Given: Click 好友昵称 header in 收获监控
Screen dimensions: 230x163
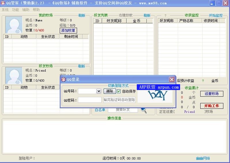Looking at the screenshot, I should coord(168,21).
